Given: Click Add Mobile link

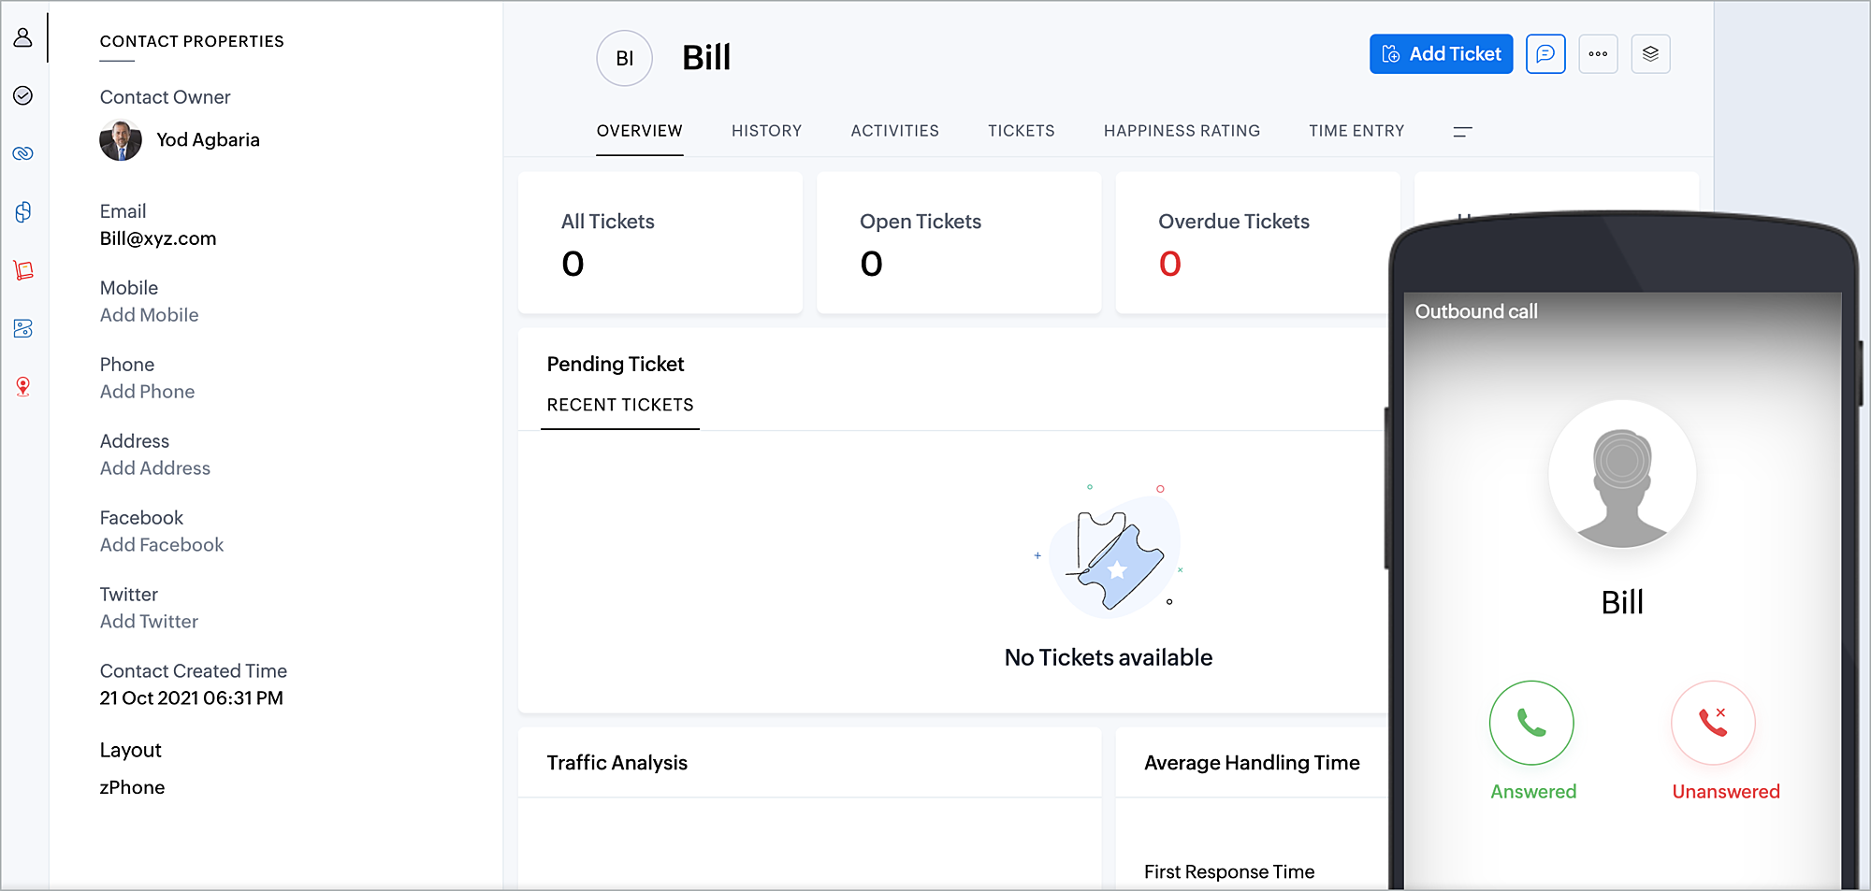Looking at the screenshot, I should point(150,315).
